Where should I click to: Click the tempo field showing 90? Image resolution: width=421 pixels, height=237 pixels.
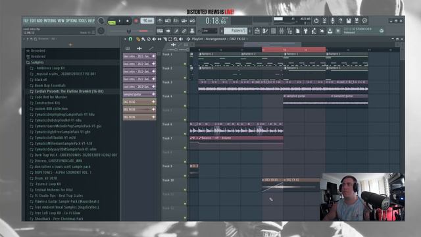click(147, 20)
